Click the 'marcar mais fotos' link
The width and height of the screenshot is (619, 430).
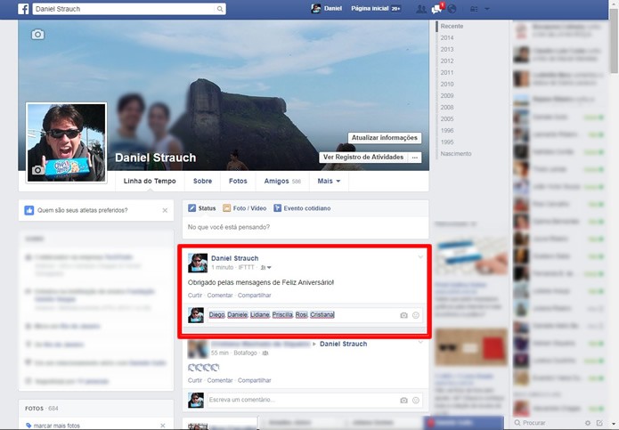click(56, 426)
